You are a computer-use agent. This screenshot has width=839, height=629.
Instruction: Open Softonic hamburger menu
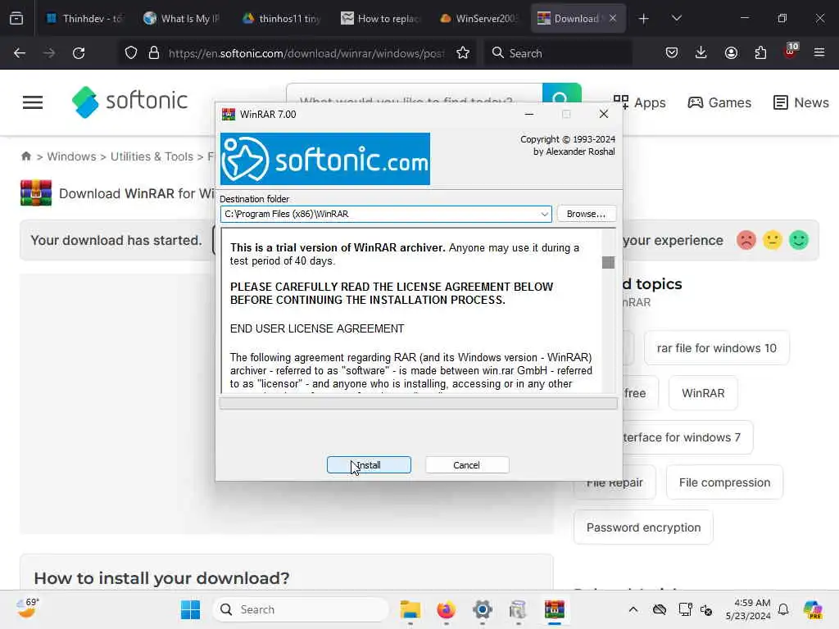(x=33, y=102)
